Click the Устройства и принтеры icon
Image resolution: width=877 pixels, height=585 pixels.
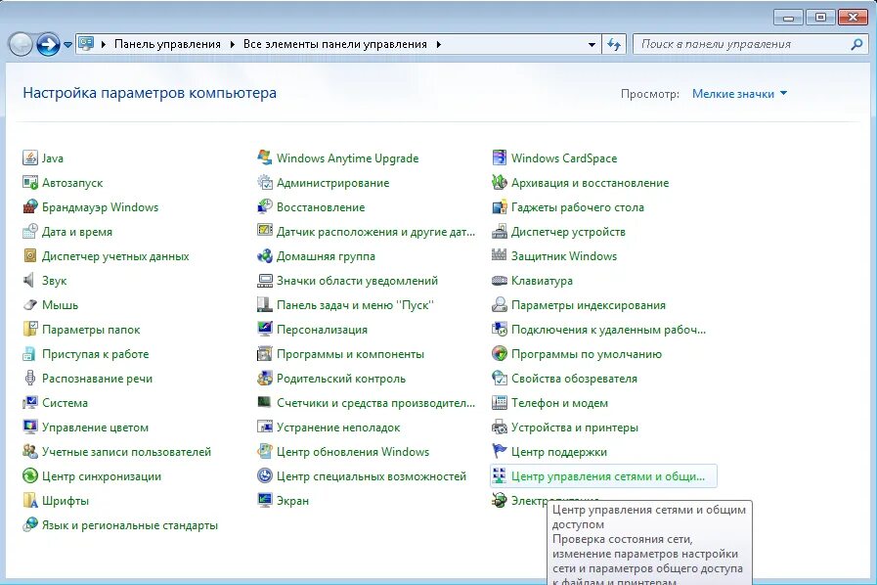click(x=500, y=427)
